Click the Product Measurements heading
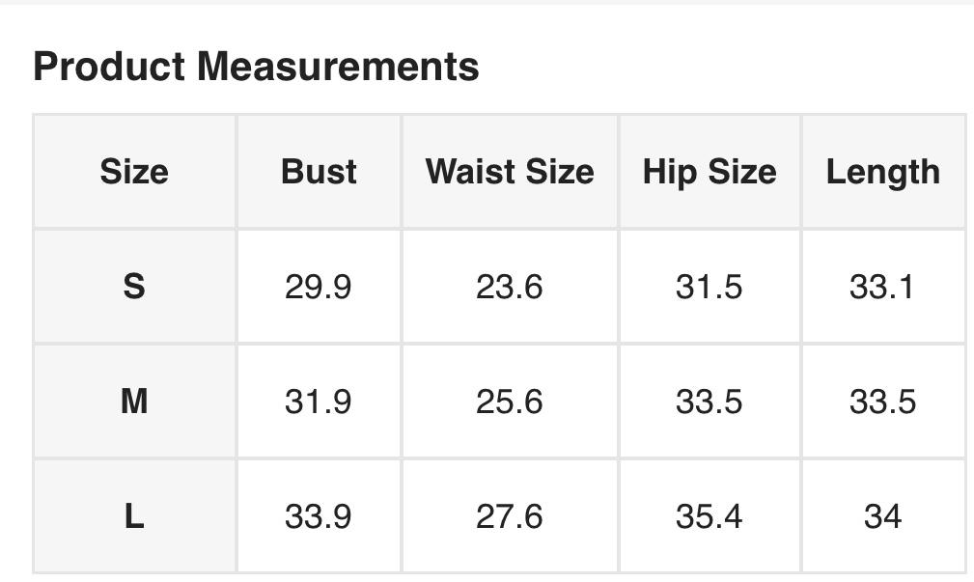This screenshot has height=582, width=974. click(x=256, y=67)
